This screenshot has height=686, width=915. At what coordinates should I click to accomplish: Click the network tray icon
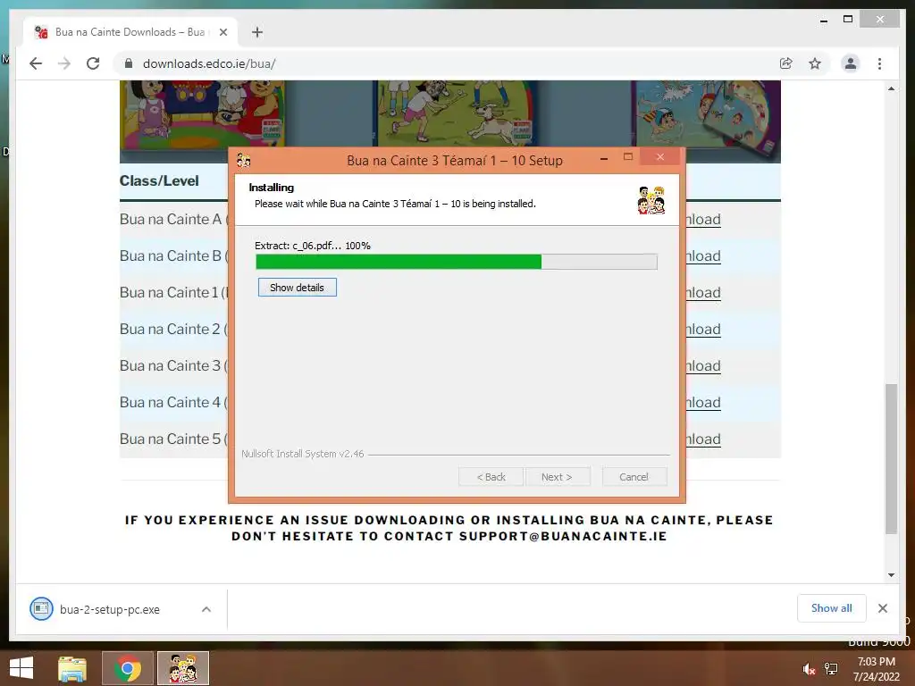[x=832, y=669]
